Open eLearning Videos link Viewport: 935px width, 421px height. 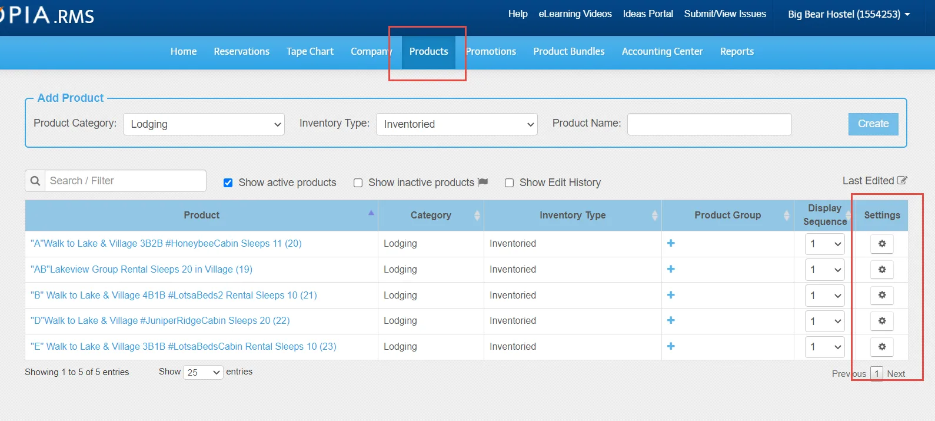tap(575, 14)
